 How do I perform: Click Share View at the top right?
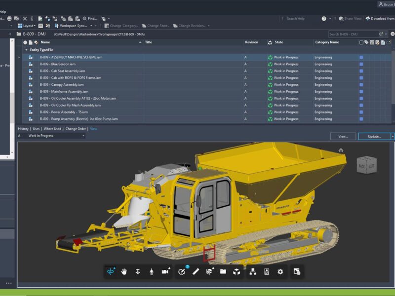(x=351, y=19)
